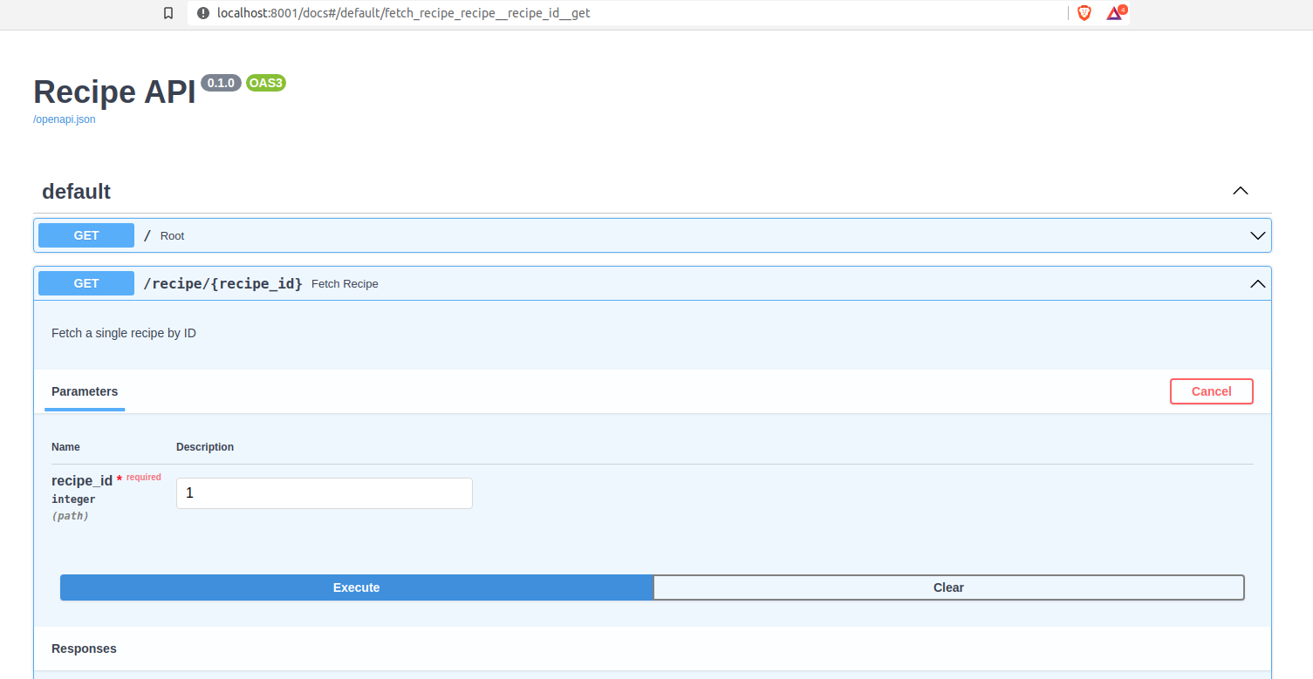The height and width of the screenshot is (679, 1313).
Task: Collapse the default section with its chevron
Action: [x=1240, y=191]
